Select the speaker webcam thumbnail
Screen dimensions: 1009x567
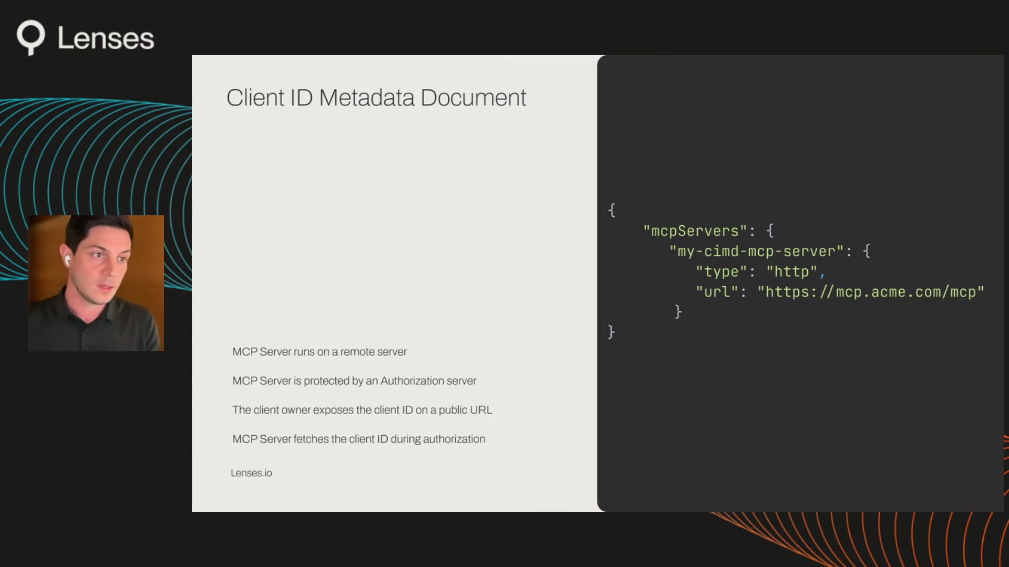(x=96, y=283)
